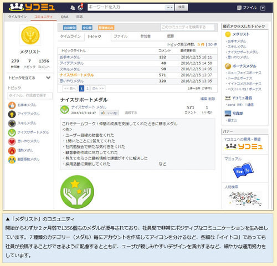This screenshot has height=266, width=277.
Task: Select the crying face 顧客感動メダル icon in sidebar
Action: [x=12, y=160]
